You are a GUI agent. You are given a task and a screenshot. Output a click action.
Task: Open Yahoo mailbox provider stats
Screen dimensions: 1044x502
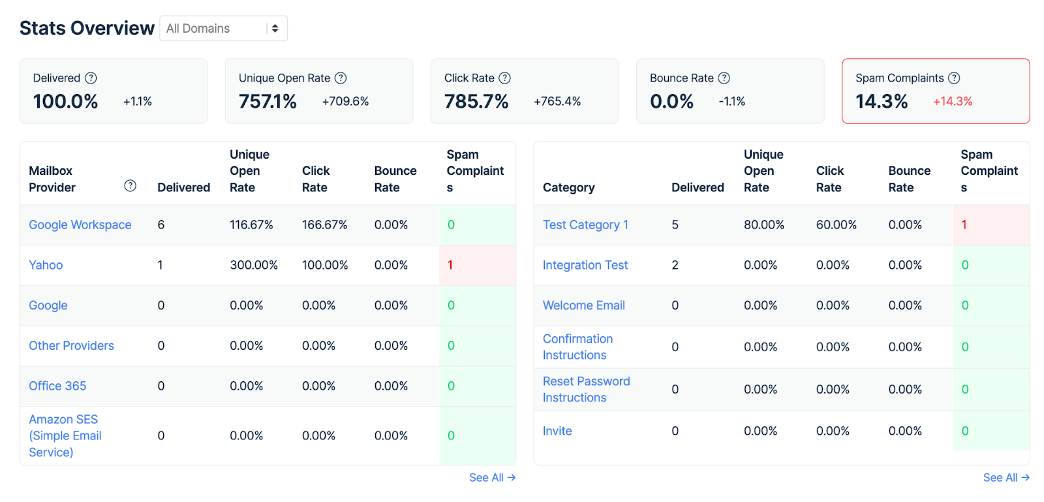pos(46,265)
